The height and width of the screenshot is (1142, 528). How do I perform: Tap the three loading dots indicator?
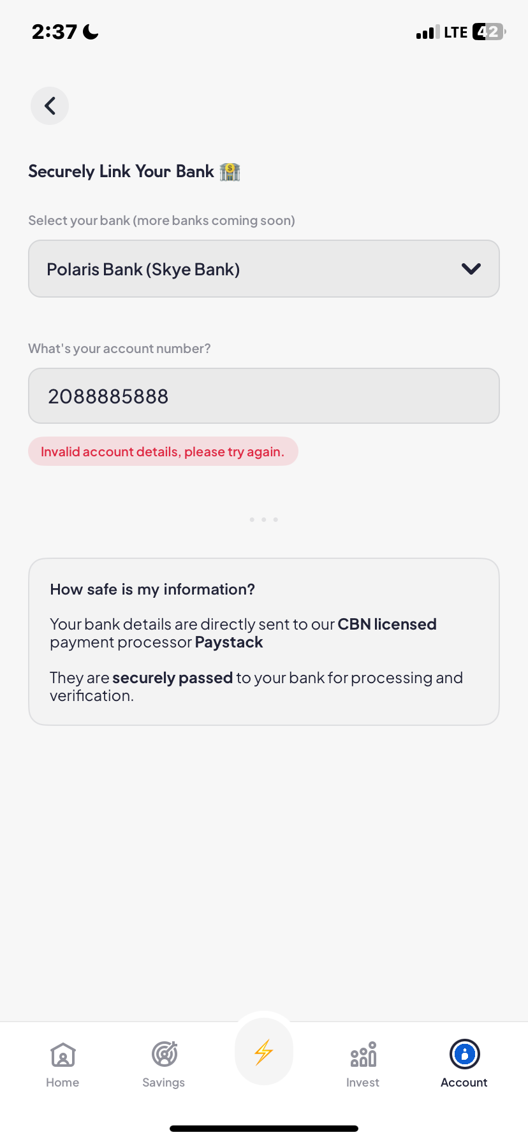tap(263, 520)
